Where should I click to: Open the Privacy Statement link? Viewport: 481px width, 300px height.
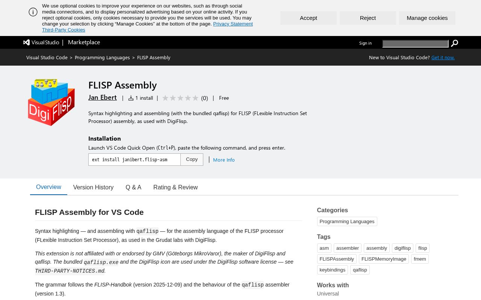pos(233,24)
